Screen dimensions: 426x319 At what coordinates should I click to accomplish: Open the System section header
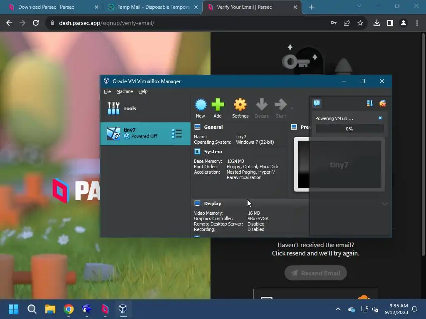[213, 152]
